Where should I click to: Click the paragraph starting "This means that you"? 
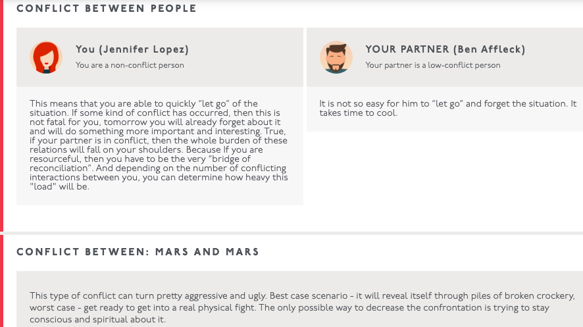tap(159, 145)
